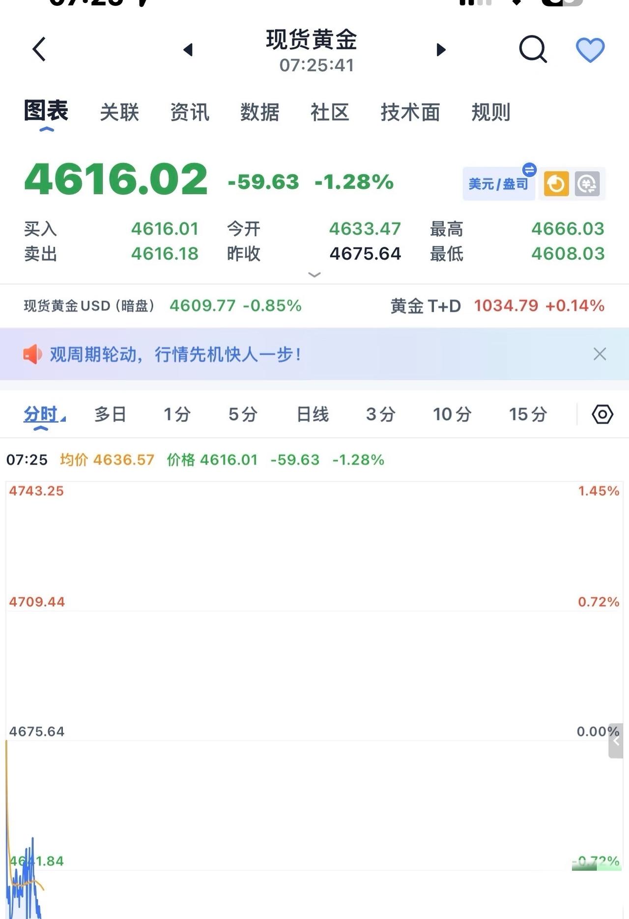Open the 图表 tab
Viewport: 629px width, 919px height.
[x=46, y=111]
